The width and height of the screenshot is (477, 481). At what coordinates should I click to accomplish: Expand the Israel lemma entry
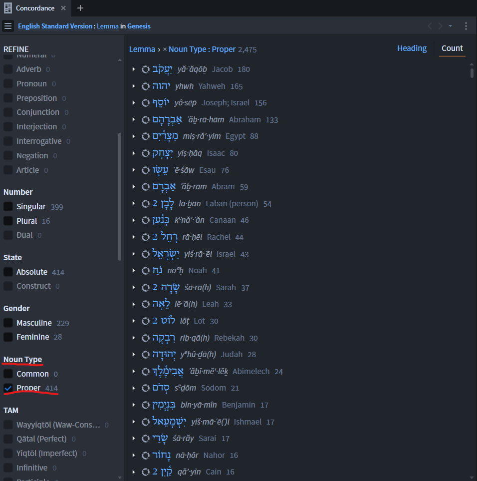(x=134, y=254)
